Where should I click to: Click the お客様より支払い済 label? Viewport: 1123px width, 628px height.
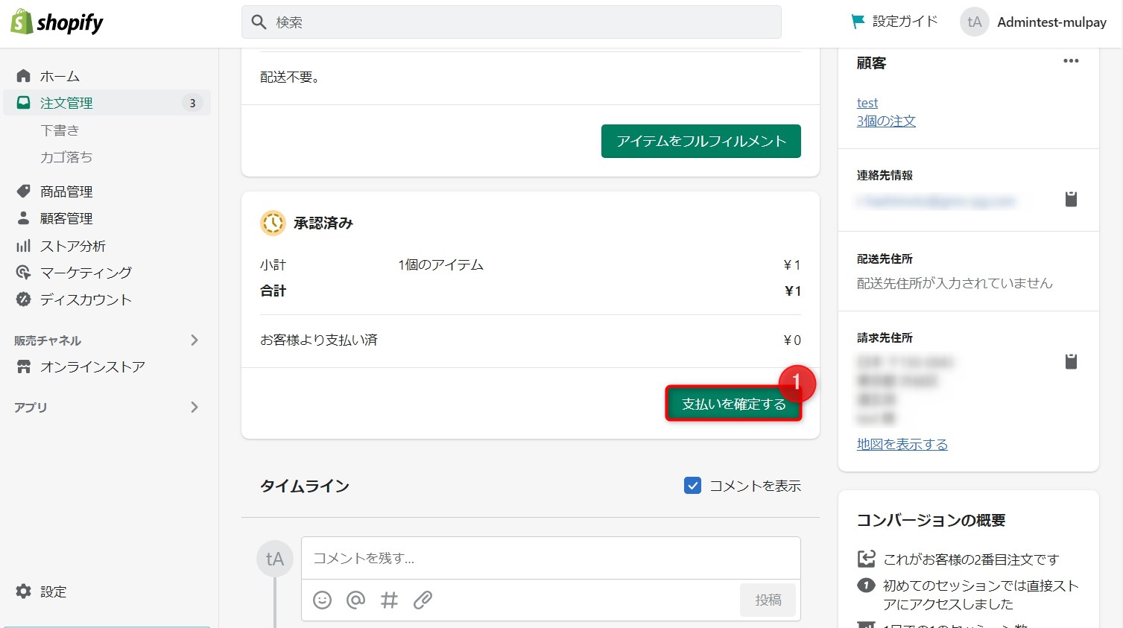[x=319, y=340]
